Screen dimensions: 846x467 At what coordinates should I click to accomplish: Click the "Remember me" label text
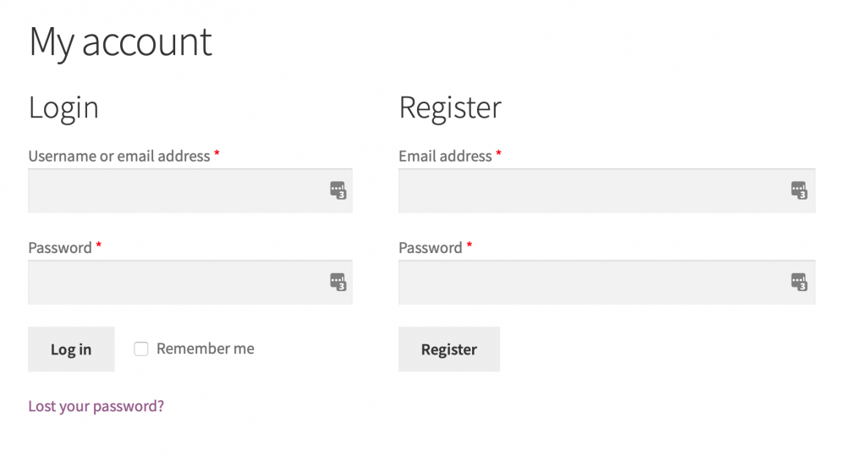tap(205, 349)
